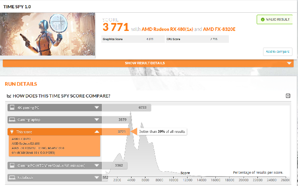Click desktop icon in Gaming PC HTC Vive row
The height and width of the screenshot is (186, 298).
click(x=12, y=165)
